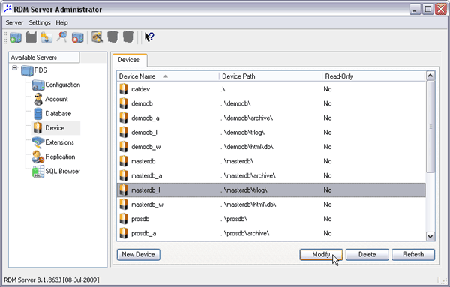Viewport: 450px width, 287px height.
Task: Click the status bar RDM Server version text
Action: point(51,280)
